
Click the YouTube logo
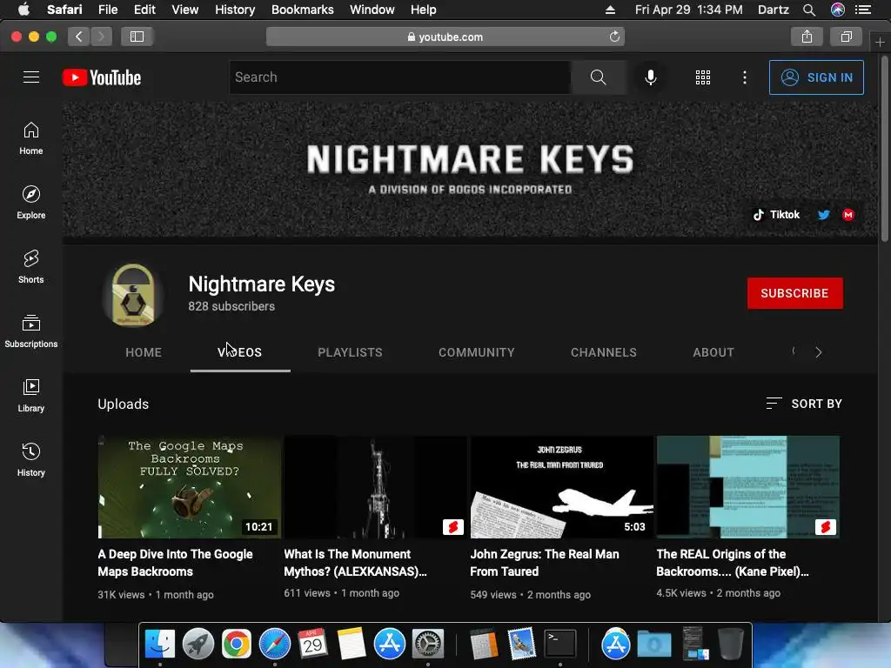point(102,77)
